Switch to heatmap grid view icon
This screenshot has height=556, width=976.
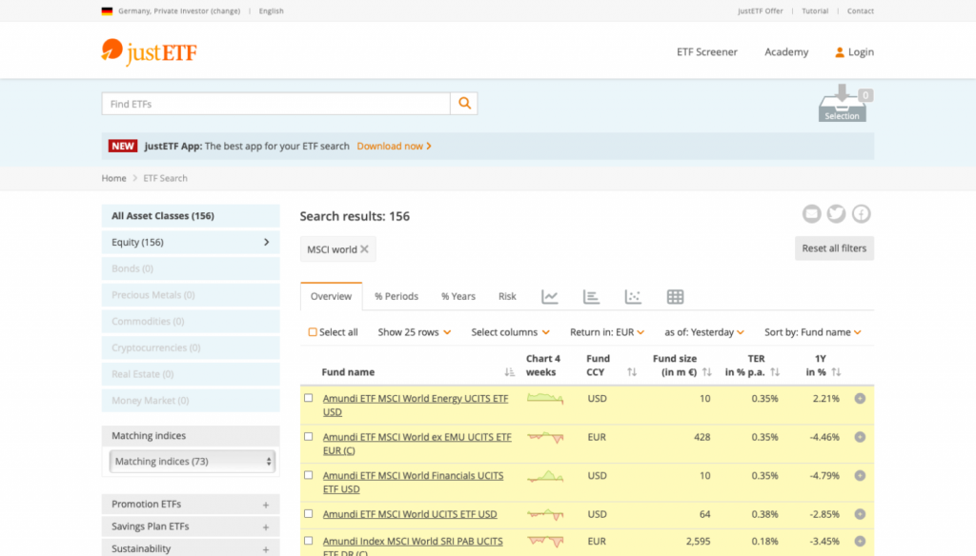tap(676, 297)
